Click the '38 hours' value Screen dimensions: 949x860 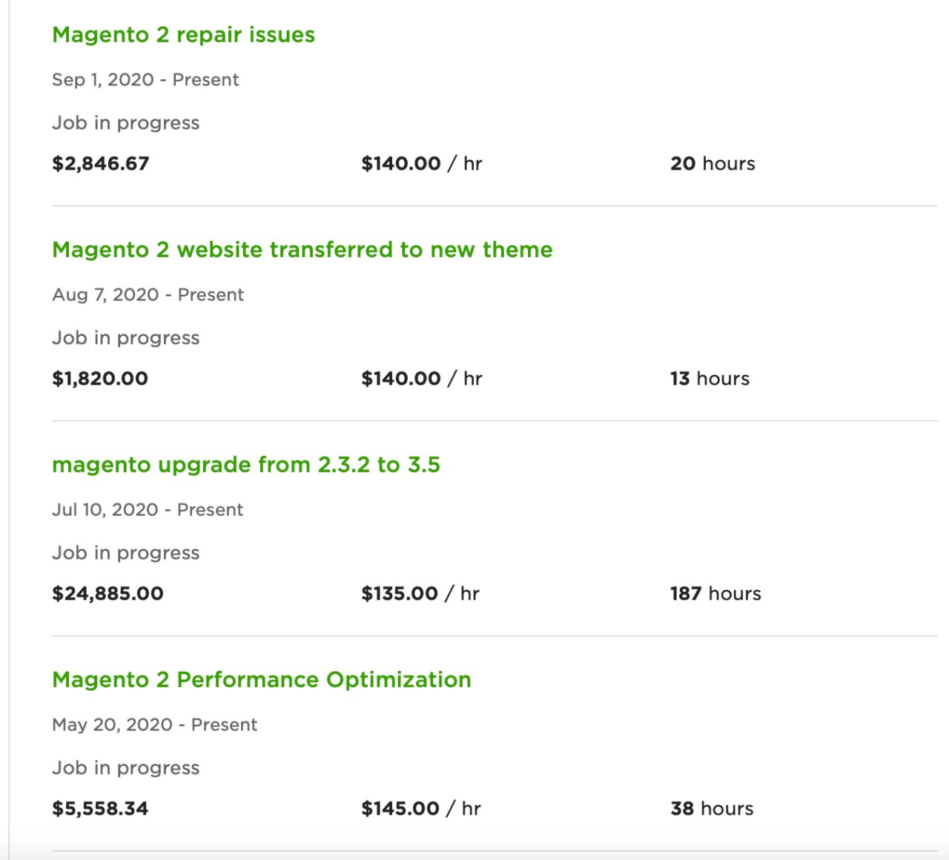click(x=712, y=809)
